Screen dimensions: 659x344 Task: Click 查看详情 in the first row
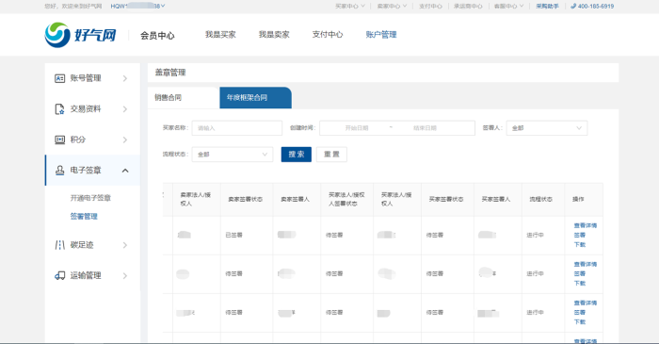coord(585,225)
